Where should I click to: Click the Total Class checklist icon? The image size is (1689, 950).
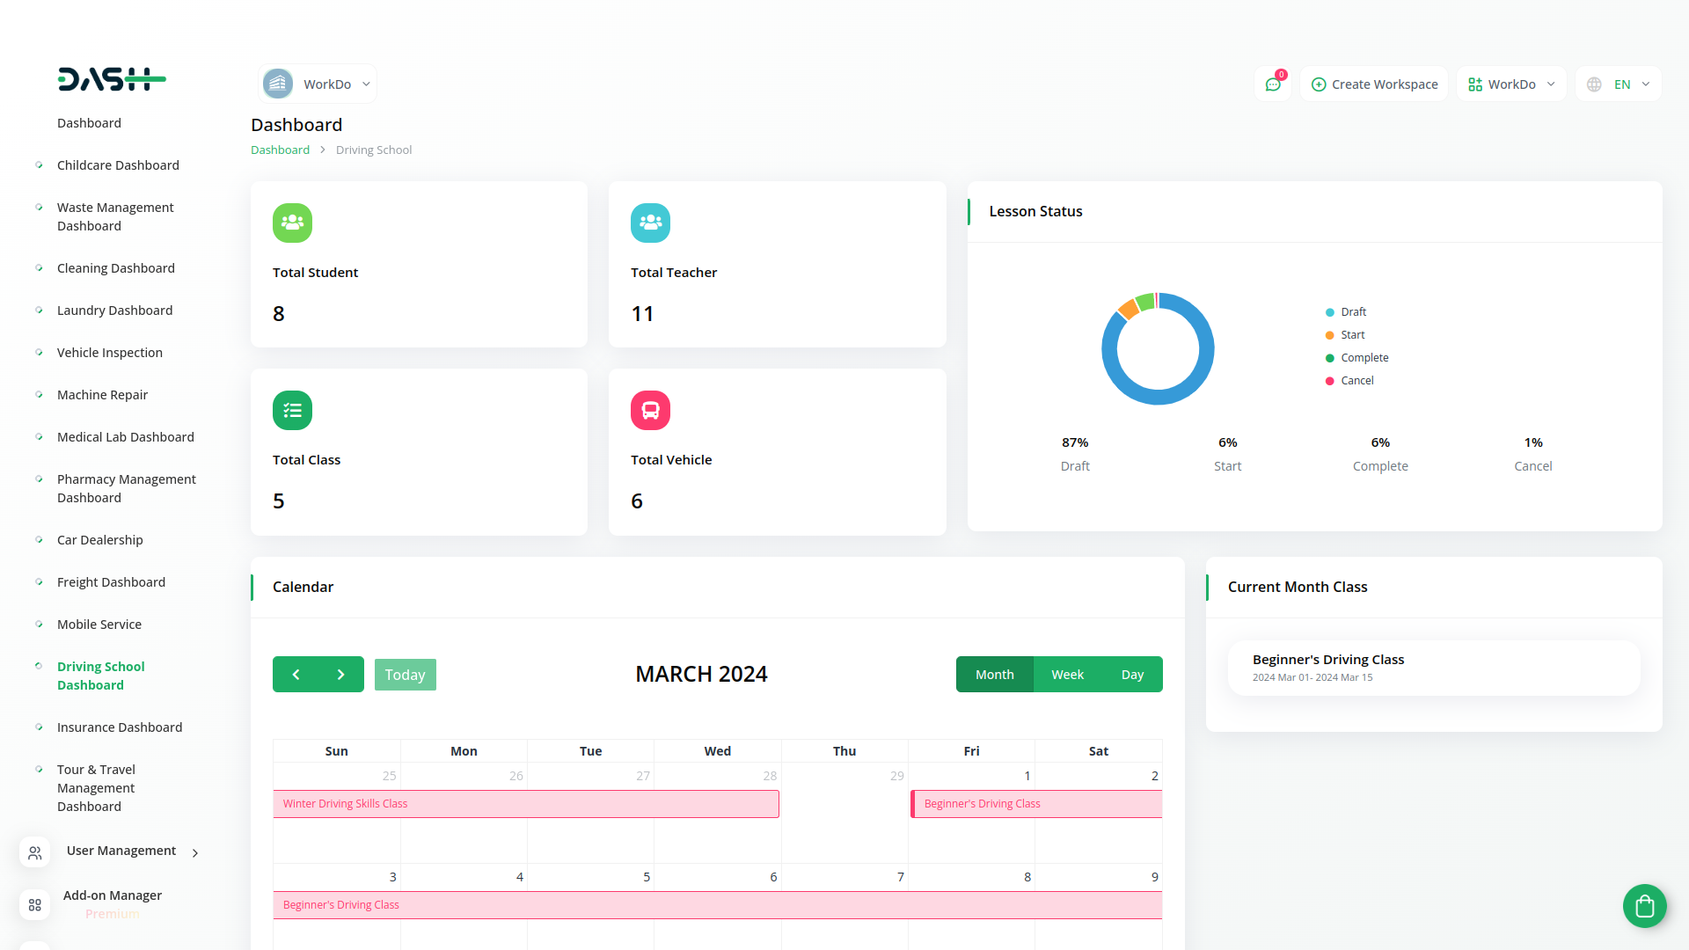(292, 410)
